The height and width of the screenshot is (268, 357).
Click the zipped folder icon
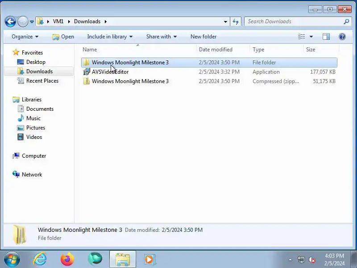tap(87, 81)
